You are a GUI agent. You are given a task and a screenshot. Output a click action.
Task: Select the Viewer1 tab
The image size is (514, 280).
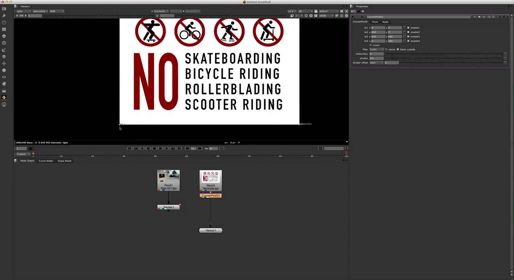(x=25, y=6)
